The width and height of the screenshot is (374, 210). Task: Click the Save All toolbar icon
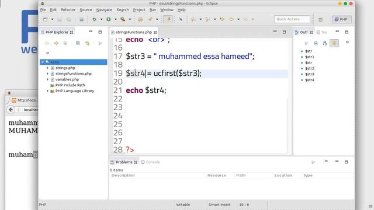pyautogui.click(x=69, y=19)
